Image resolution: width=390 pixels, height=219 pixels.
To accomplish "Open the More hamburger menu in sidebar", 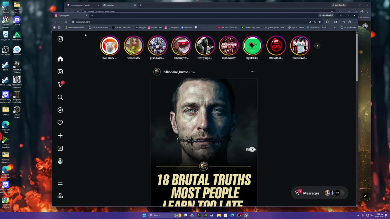I will click(60, 183).
